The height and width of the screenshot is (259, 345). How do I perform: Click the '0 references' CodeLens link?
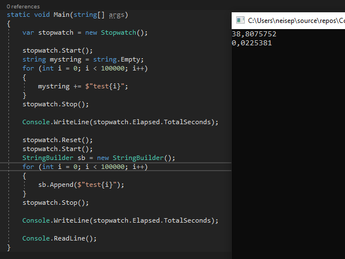point(23,7)
